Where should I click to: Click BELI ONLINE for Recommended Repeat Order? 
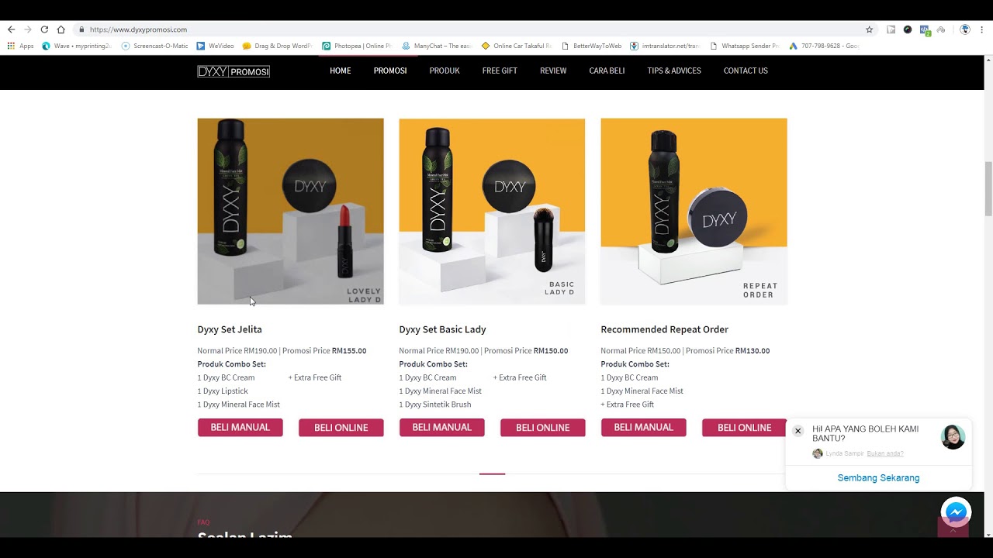pyautogui.click(x=745, y=428)
